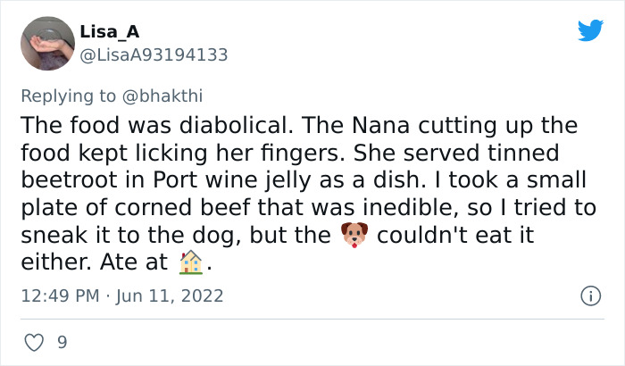This screenshot has width=625, height=366.
Task: Open the tweet info icon
Action: click(x=589, y=295)
